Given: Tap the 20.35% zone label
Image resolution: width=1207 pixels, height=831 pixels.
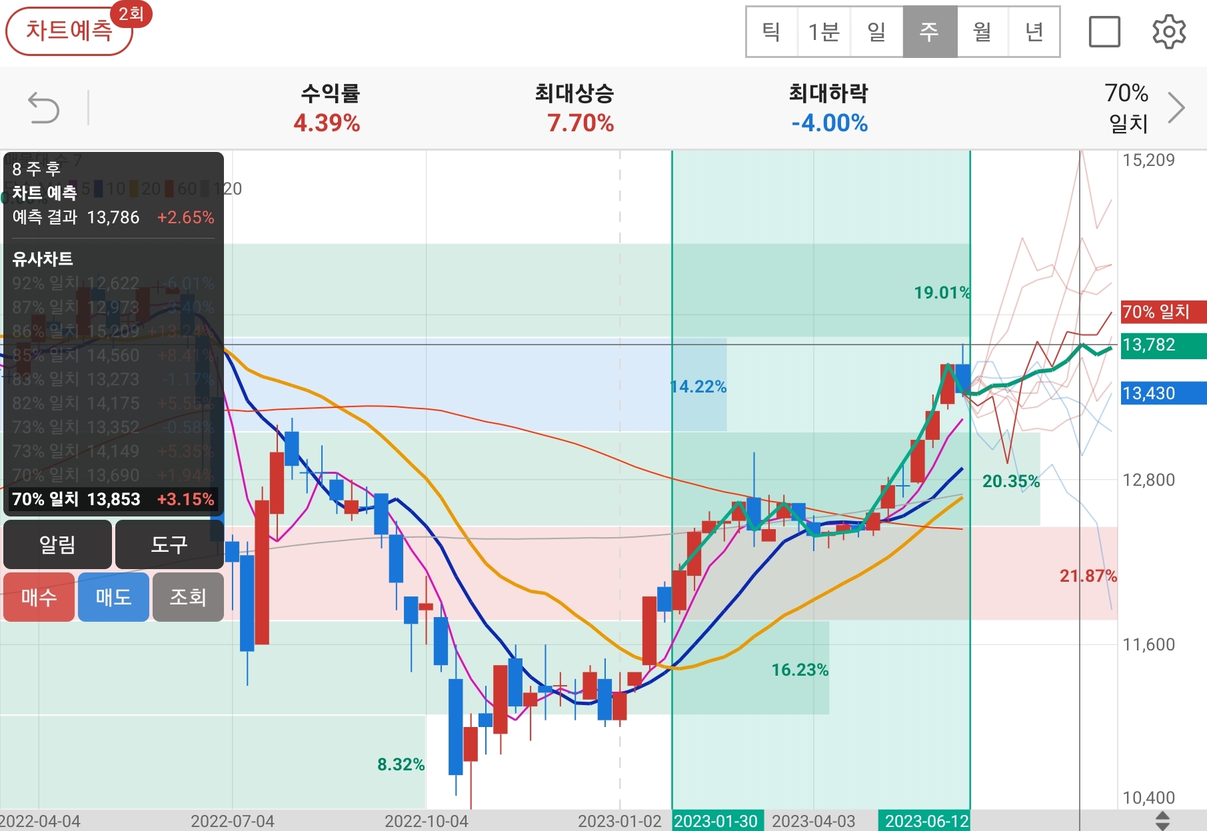Looking at the screenshot, I should 1011,481.
